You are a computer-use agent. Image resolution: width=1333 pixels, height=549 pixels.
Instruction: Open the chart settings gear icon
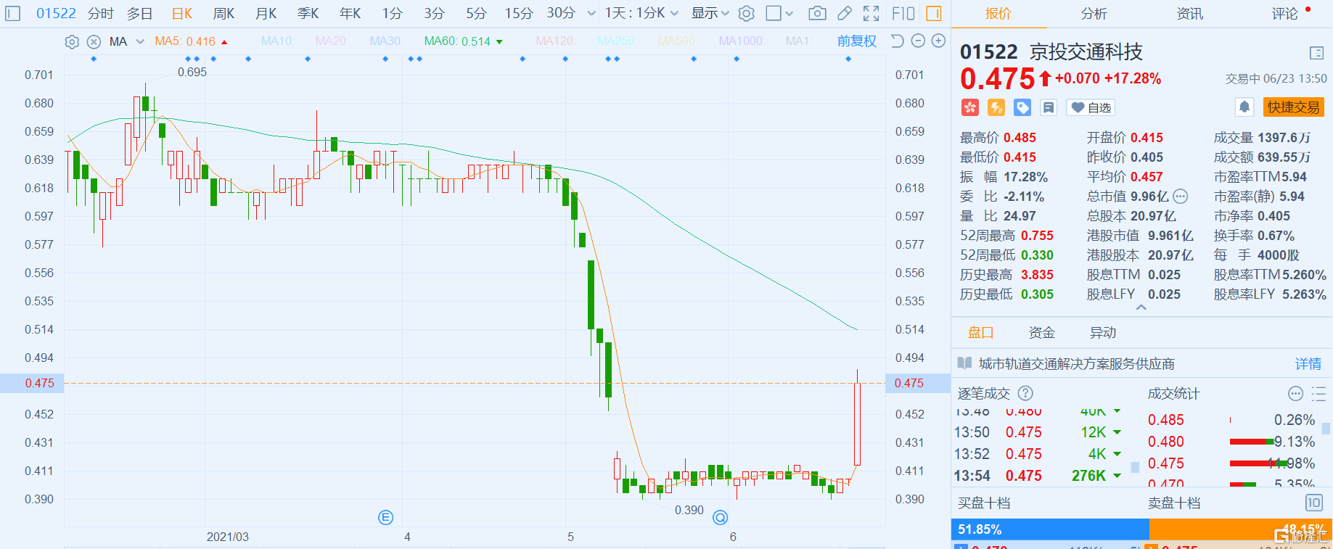pos(746,13)
